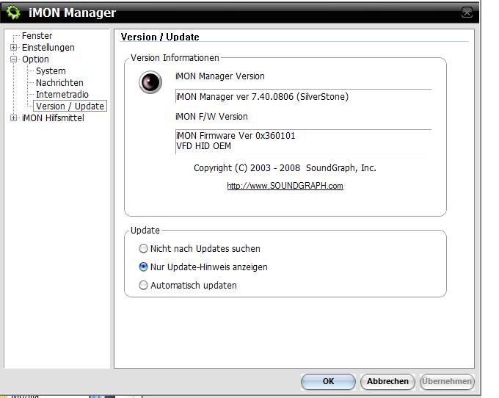The width and height of the screenshot is (499, 398).
Task: Select 'Nur Update-Hinweis anzeigen' radio button
Action: pos(143,267)
